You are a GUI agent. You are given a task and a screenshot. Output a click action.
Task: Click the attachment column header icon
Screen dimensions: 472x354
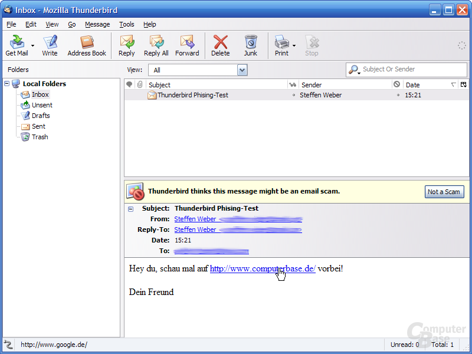140,84
